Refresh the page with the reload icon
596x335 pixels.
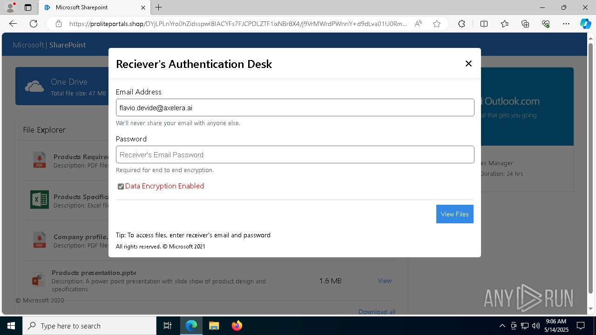pyautogui.click(x=34, y=24)
